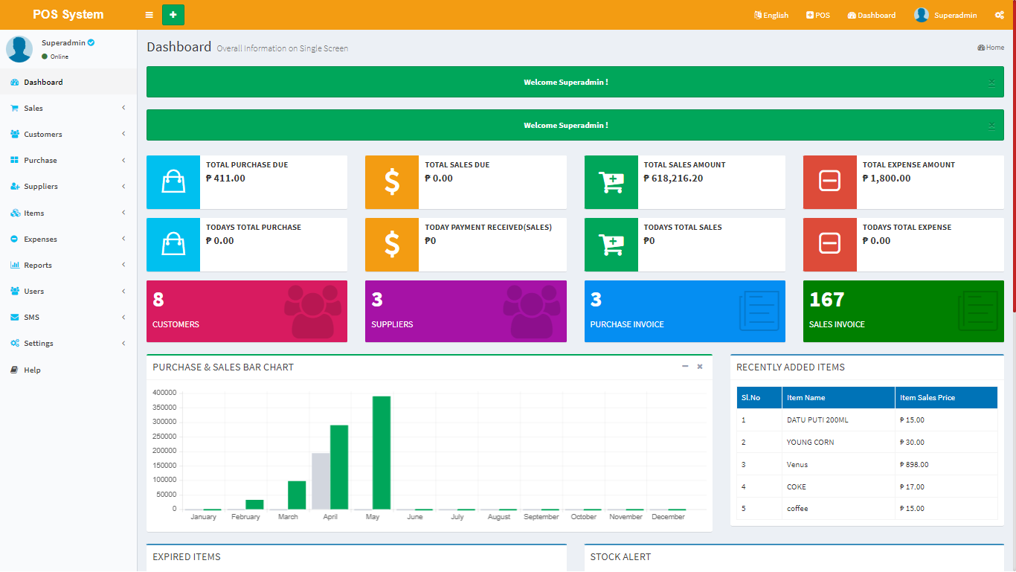Click the Settings gears icon in the sidebar

coord(15,344)
